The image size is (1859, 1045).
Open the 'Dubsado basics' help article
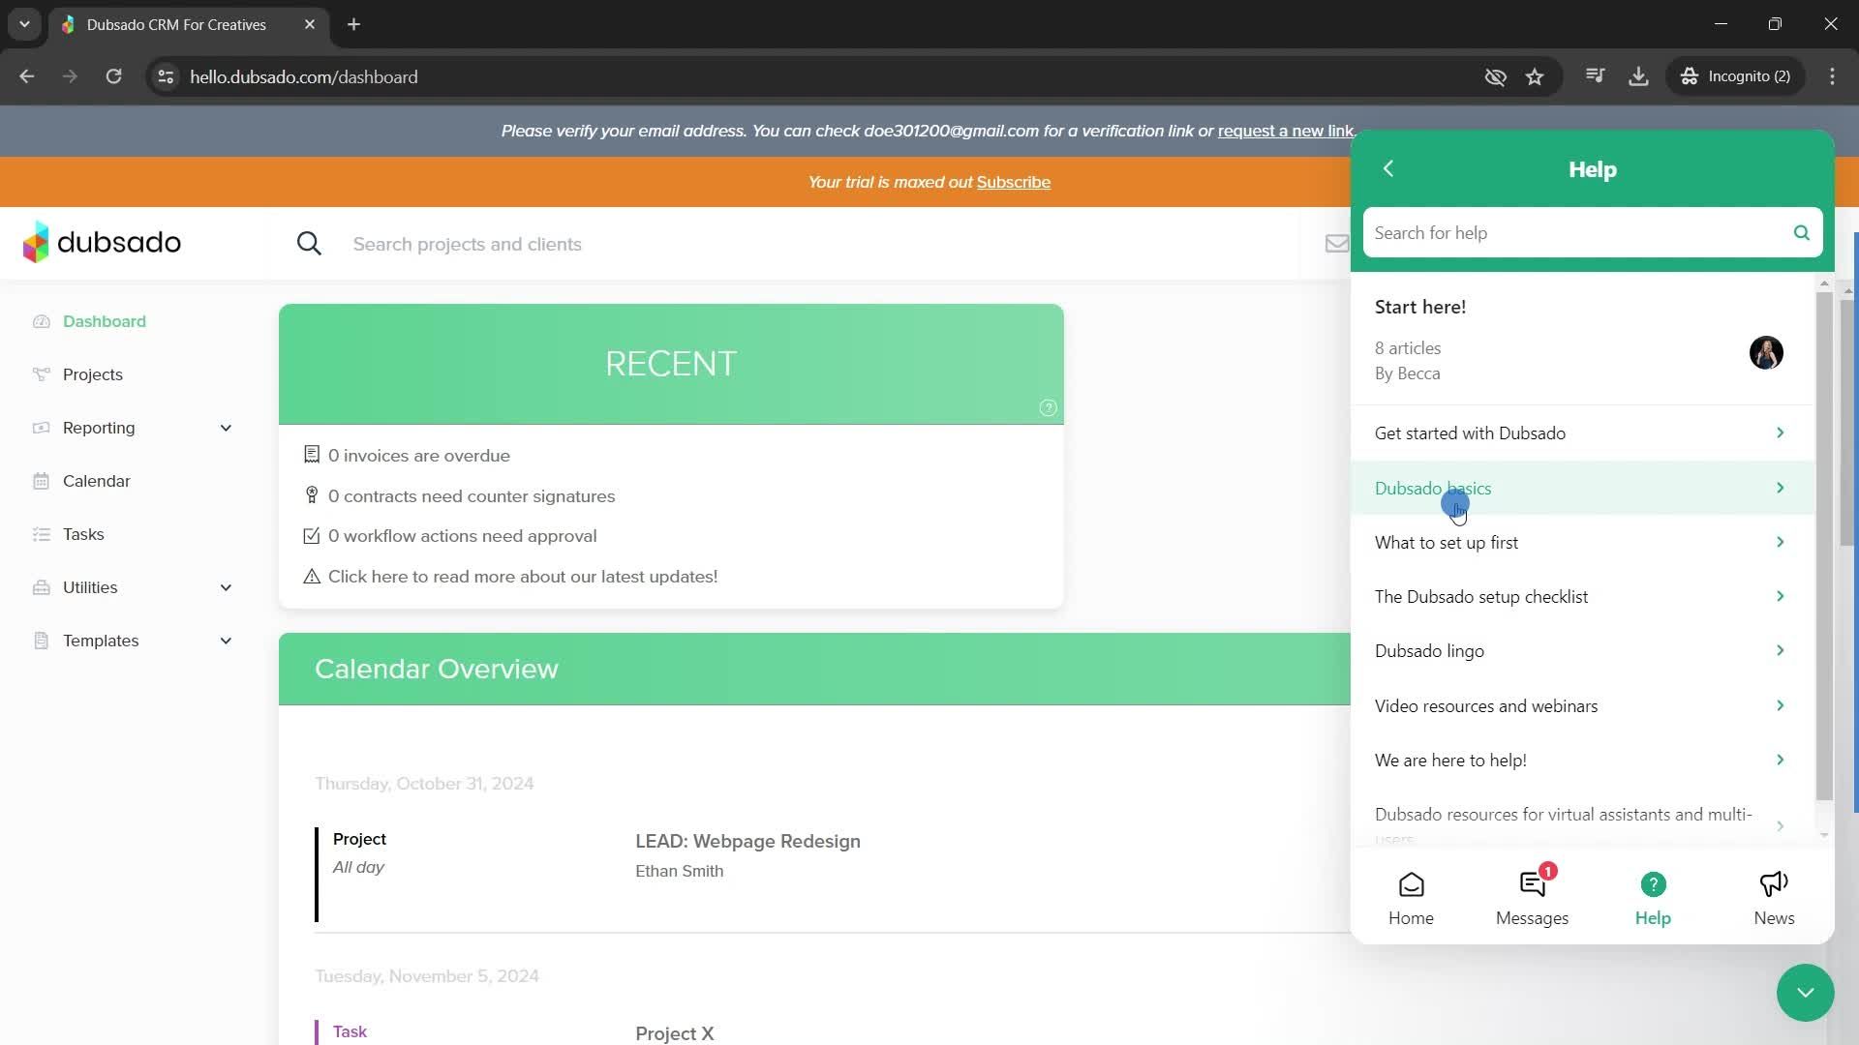[x=1581, y=488]
